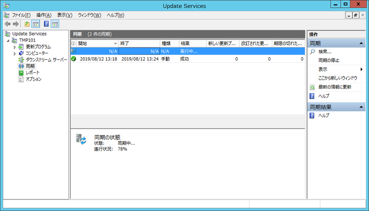Click the ダウンストリーム サーバー node icon
The image size is (369, 211).
(x=21, y=60)
